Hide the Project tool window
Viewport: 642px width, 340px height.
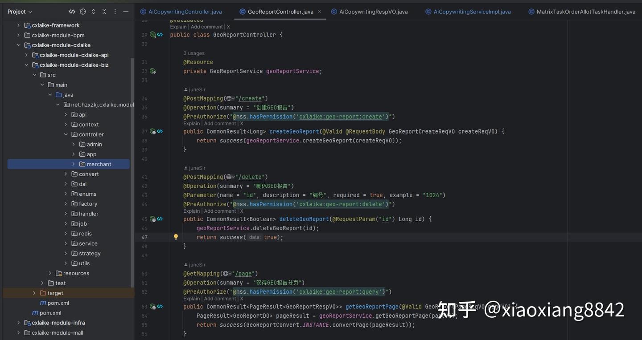(126, 12)
